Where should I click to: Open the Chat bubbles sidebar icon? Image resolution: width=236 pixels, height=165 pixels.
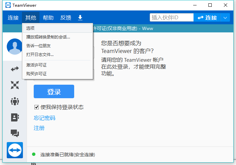(x=15, y=133)
